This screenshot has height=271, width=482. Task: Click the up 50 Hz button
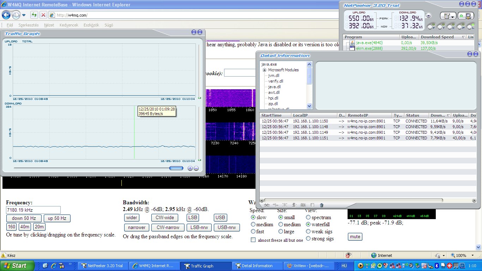pyautogui.click(x=57, y=218)
